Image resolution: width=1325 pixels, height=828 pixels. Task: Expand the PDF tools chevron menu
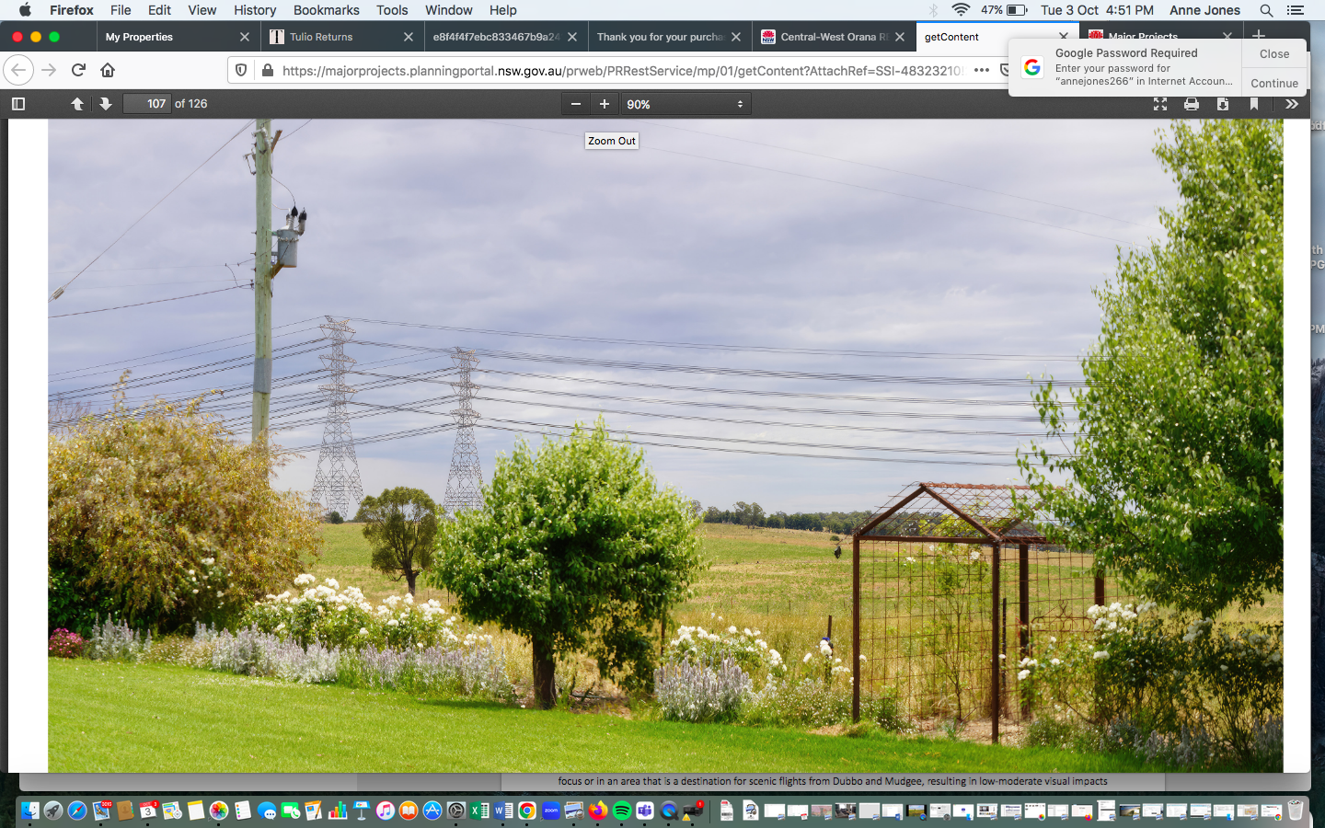click(x=1292, y=104)
